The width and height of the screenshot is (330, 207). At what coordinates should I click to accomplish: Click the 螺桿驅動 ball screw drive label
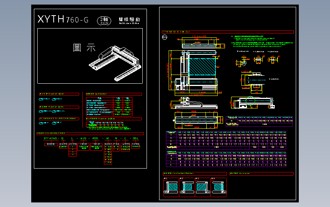pos(129,21)
